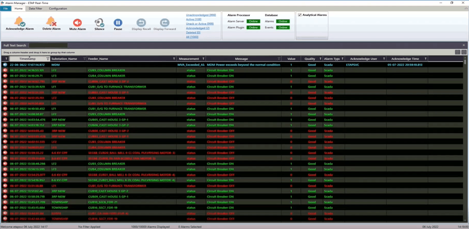
Task: Click '0 Alarms Selected' status text
Action: [x=190, y=227]
